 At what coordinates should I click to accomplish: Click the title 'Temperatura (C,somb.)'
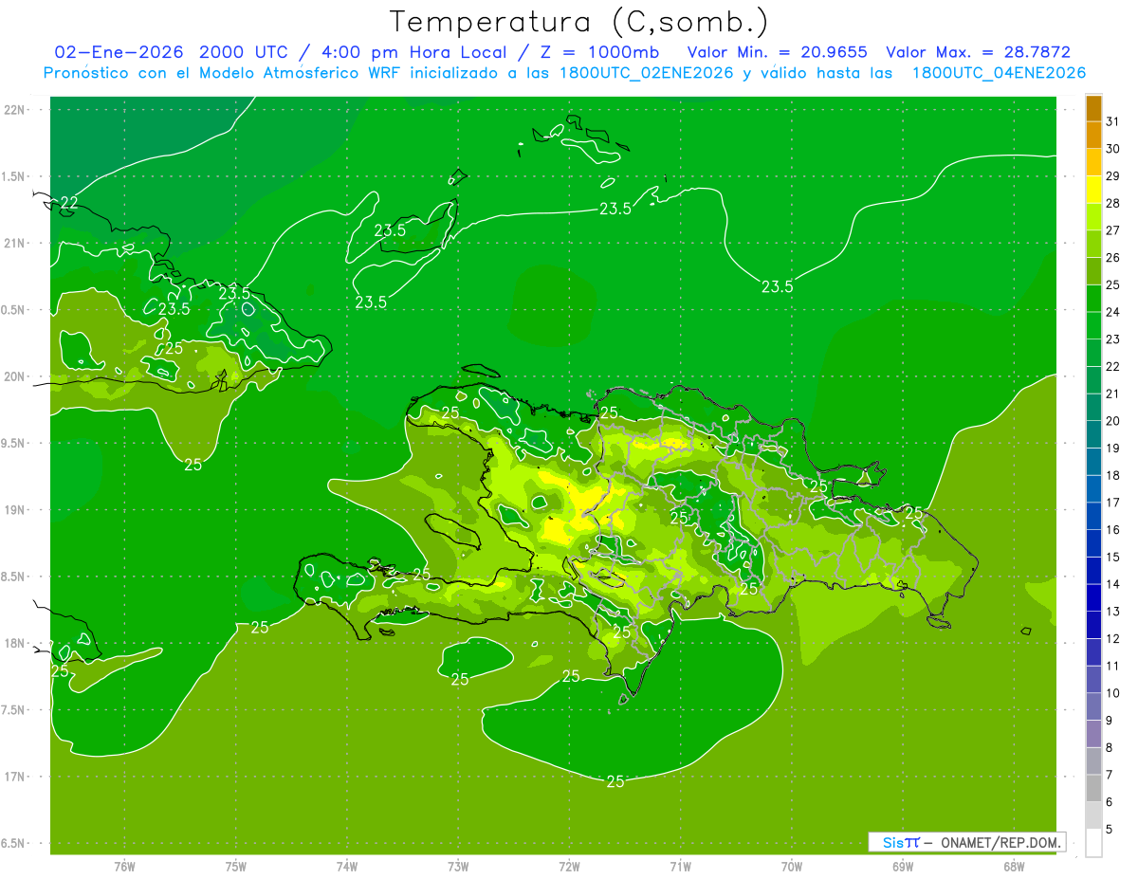[578, 22]
